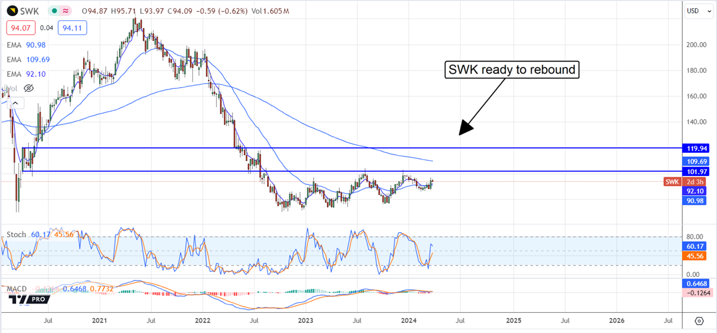717x333 pixels.
Task: Click the 0.6468 MACD axis label
Action: [x=695, y=283]
